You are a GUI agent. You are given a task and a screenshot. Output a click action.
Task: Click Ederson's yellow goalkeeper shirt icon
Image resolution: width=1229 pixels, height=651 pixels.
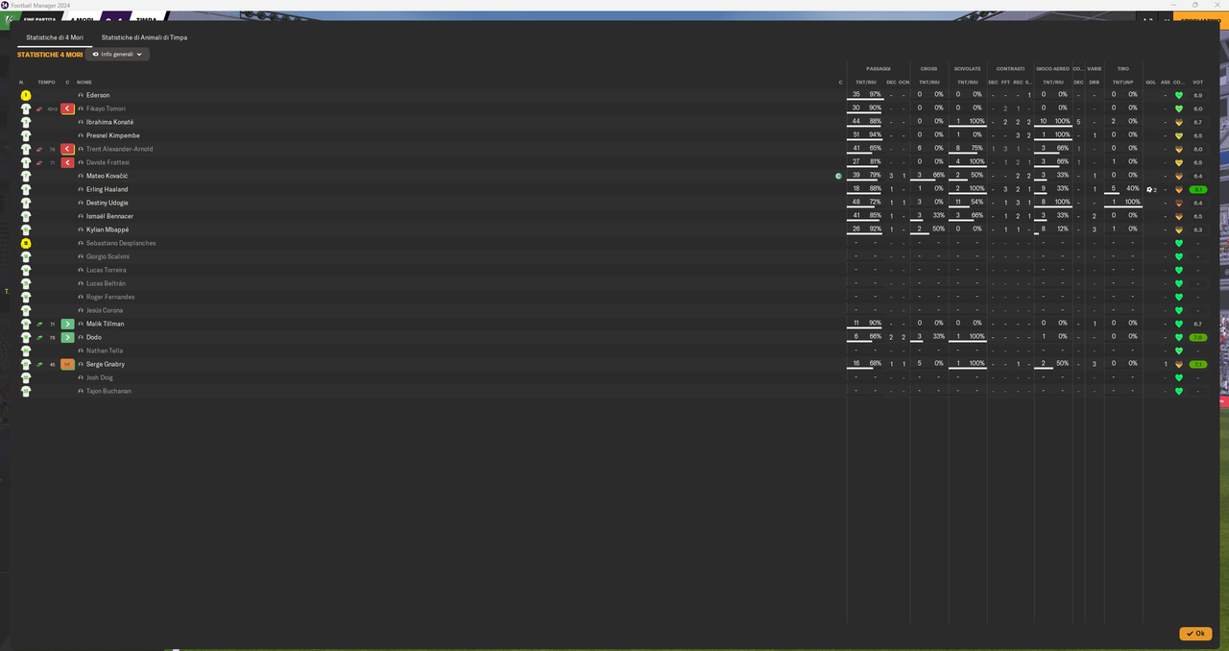tap(26, 95)
